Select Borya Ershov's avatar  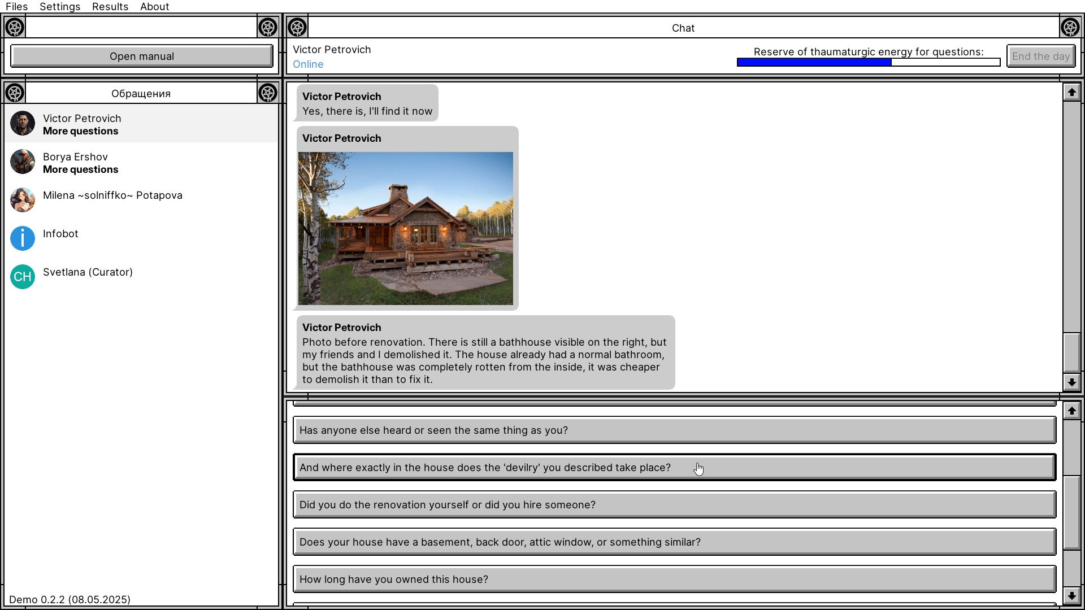23,162
